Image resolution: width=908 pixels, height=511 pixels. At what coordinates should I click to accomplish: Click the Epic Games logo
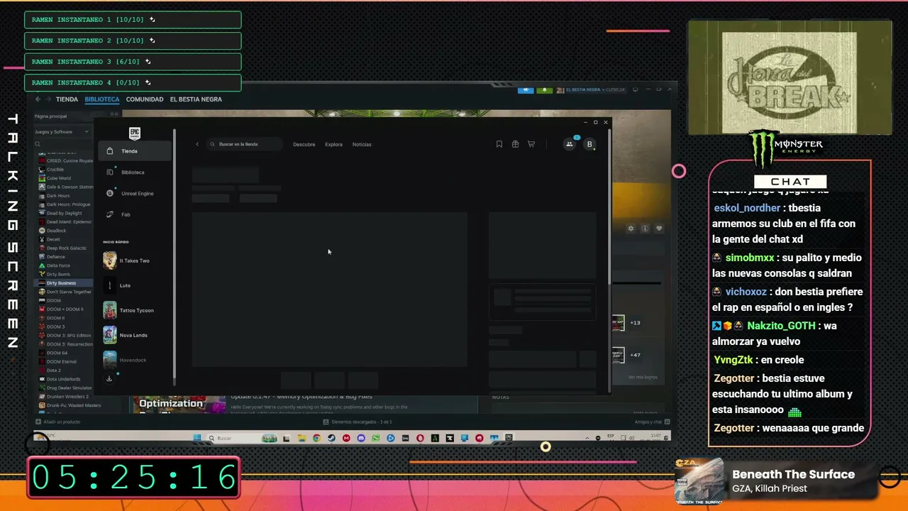(135, 133)
